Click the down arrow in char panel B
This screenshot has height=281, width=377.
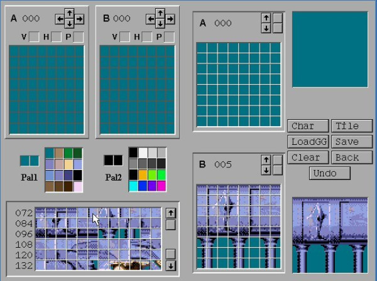[x=160, y=23]
